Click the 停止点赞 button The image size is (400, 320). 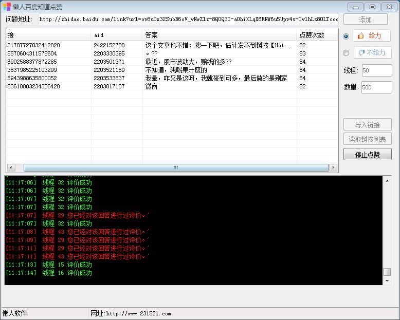click(367, 155)
